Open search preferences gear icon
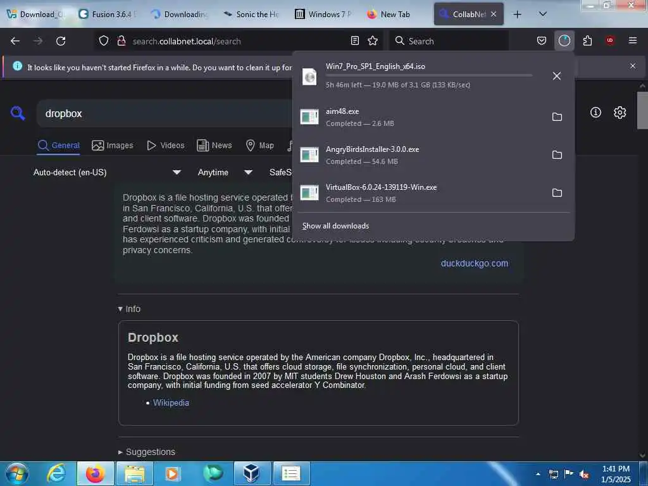Screen dimensions: 648x486 point(620,113)
